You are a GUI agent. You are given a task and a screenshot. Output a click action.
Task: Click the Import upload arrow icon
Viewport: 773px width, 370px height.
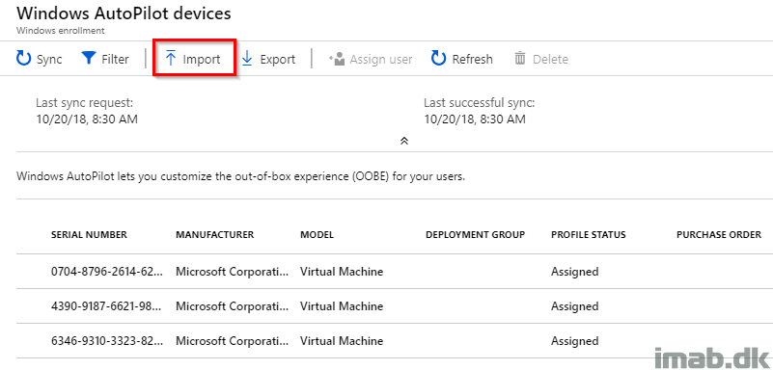[171, 59]
